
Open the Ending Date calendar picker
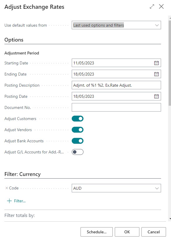156,74
